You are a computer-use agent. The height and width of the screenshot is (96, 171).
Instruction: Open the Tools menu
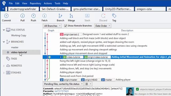click(57, 3)
